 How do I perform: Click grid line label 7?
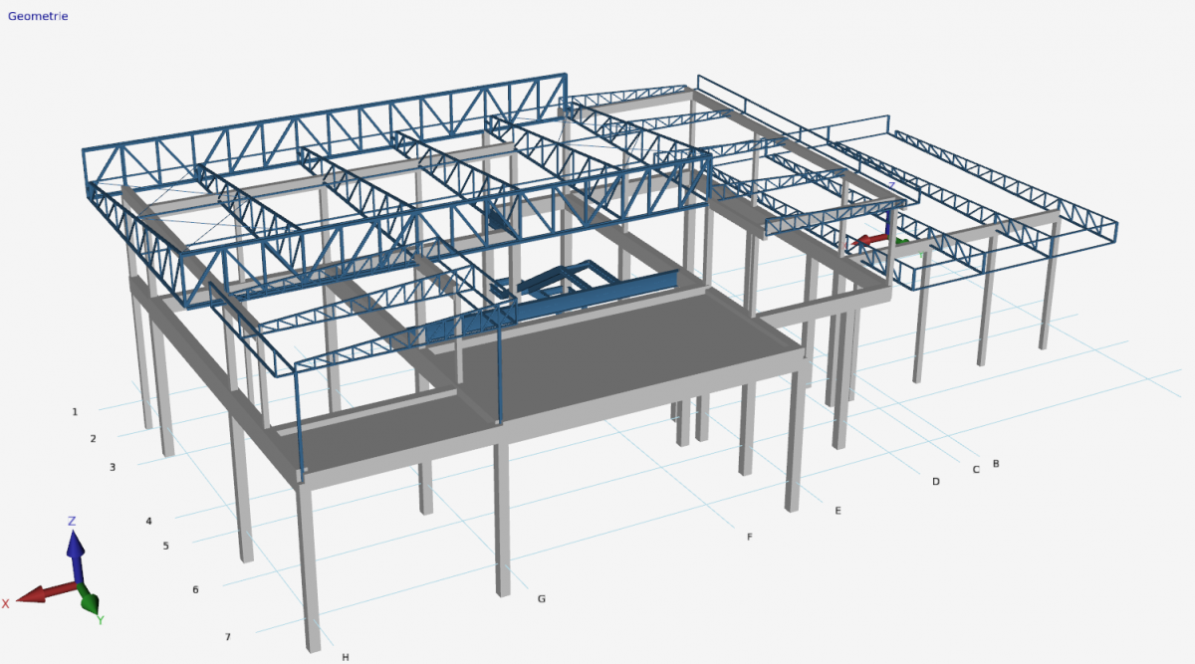point(227,636)
